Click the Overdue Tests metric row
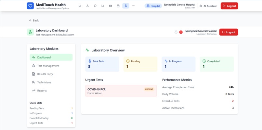 (198, 101)
